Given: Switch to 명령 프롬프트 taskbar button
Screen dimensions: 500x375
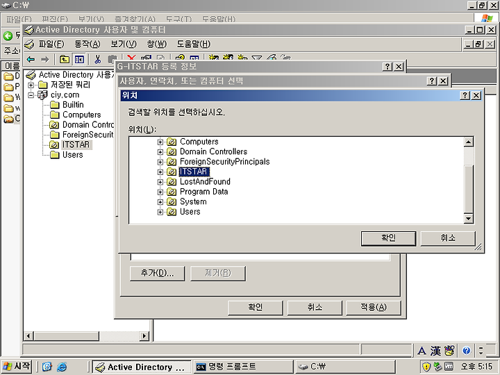Looking at the screenshot, I should [243, 367].
